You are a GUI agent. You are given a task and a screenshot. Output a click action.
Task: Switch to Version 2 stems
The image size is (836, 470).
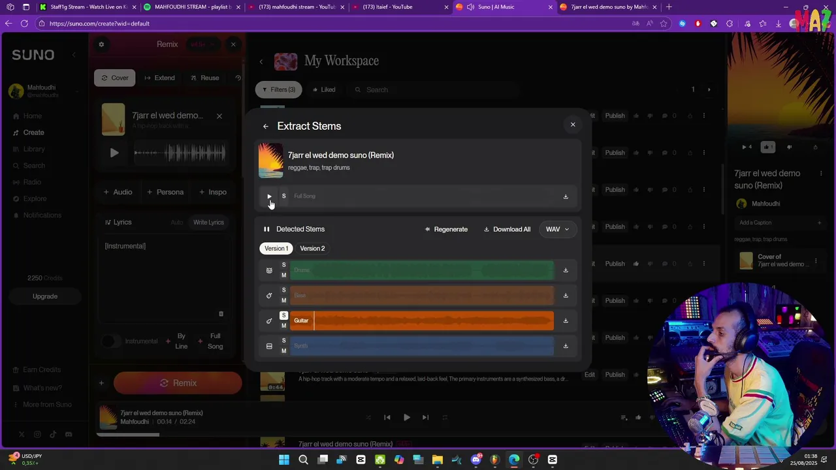click(x=312, y=249)
